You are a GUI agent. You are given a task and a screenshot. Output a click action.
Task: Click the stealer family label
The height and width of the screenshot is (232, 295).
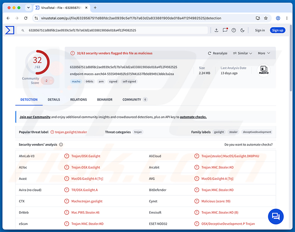pyautogui.click(x=233, y=132)
